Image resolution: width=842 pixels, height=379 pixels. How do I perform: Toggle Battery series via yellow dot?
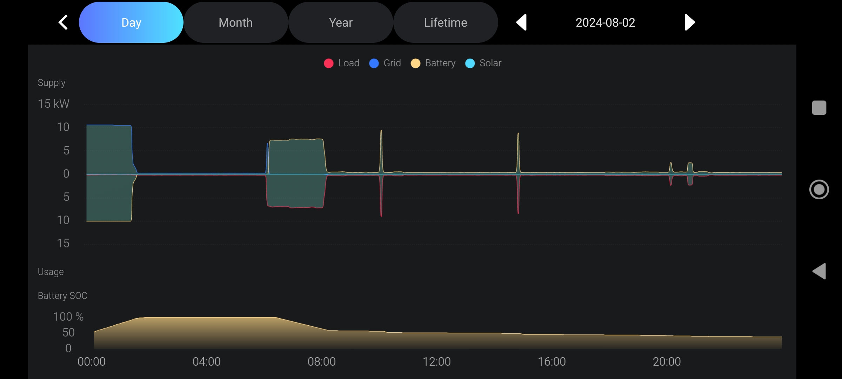(x=415, y=63)
